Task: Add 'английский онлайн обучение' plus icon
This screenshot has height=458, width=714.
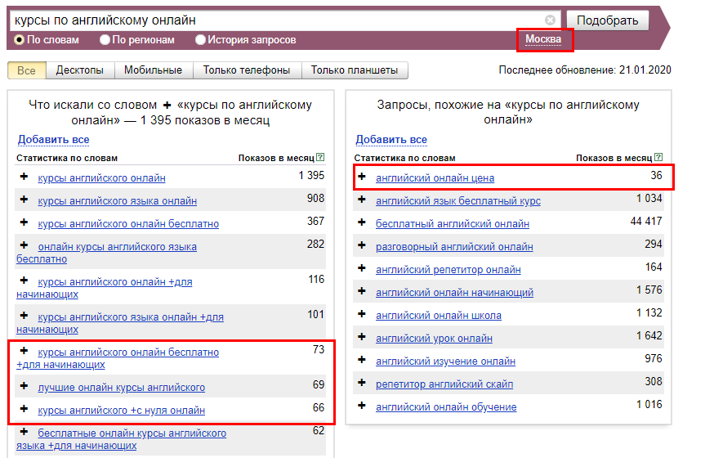Action: pos(362,405)
